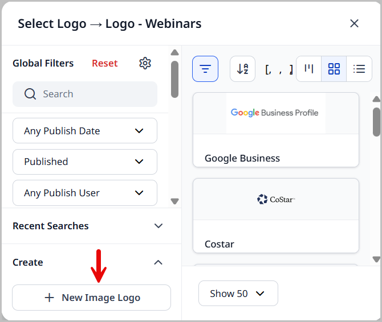Click the Costar card title
This screenshot has width=382, height=322.
[220, 244]
